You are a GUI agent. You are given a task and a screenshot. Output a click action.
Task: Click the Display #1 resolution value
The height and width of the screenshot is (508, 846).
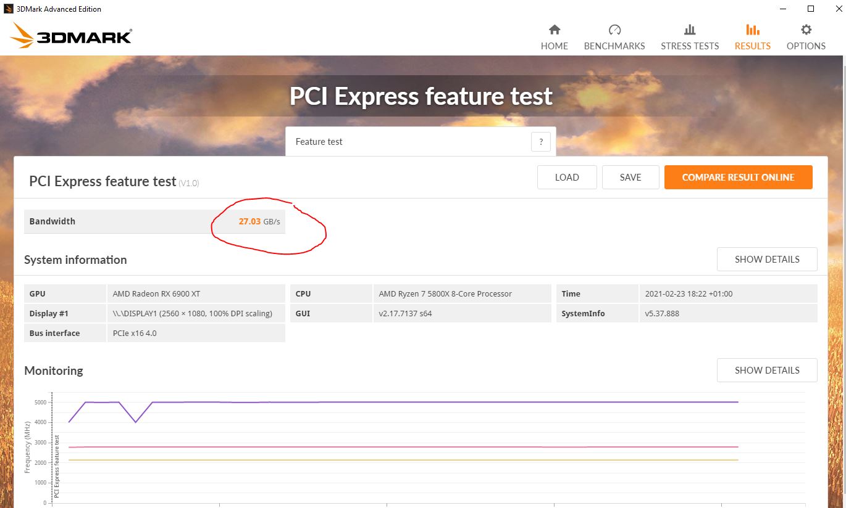point(193,313)
